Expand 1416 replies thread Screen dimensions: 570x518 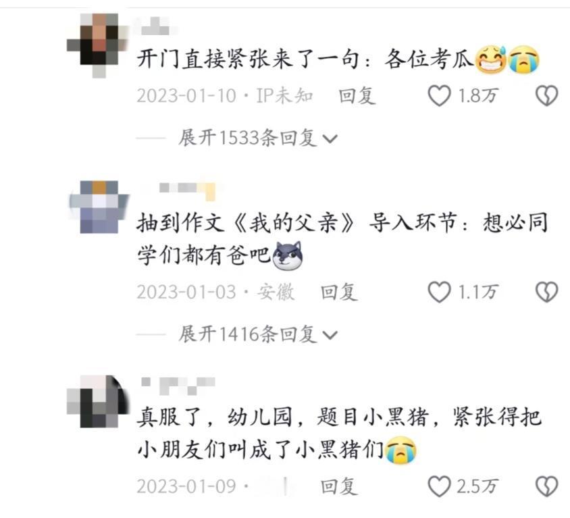click(258, 334)
